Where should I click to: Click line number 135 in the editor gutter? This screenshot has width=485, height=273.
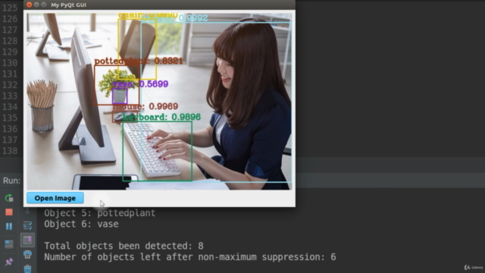click(x=10, y=118)
